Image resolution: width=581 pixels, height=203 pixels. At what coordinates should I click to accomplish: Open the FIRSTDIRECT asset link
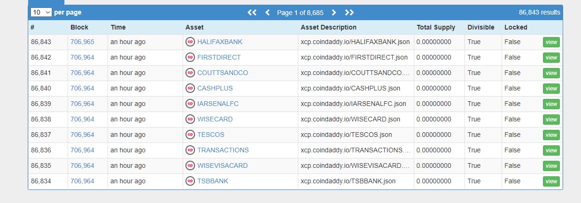(x=219, y=57)
